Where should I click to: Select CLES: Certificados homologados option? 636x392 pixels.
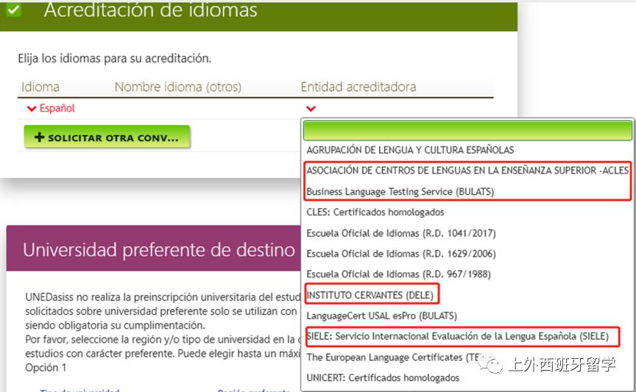(x=375, y=212)
